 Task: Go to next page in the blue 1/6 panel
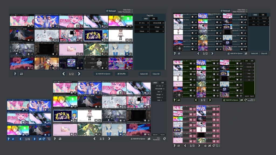click(34, 139)
